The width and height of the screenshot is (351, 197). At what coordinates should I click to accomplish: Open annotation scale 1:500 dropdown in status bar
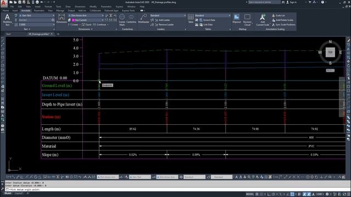(320, 194)
